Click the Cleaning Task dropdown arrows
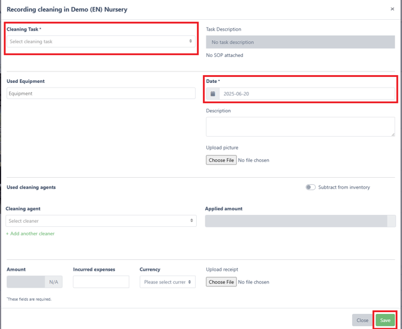Image resolution: width=402 pixels, height=329 pixels. (190, 41)
